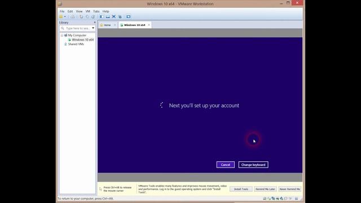Click the Install Tools button
361x203 pixels.
(241, 189)
